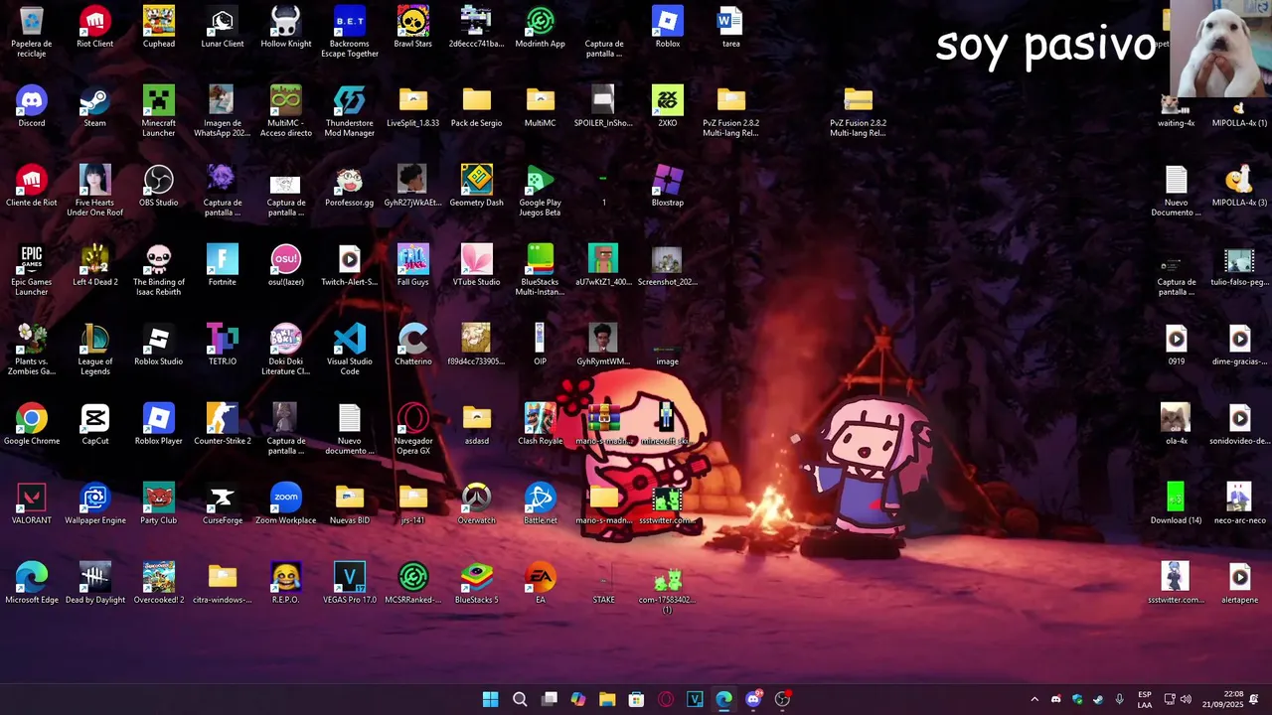Open the Nuevas BID folder
The width and height of the screenshot is (1272, 715).
(x=350, y=503)
